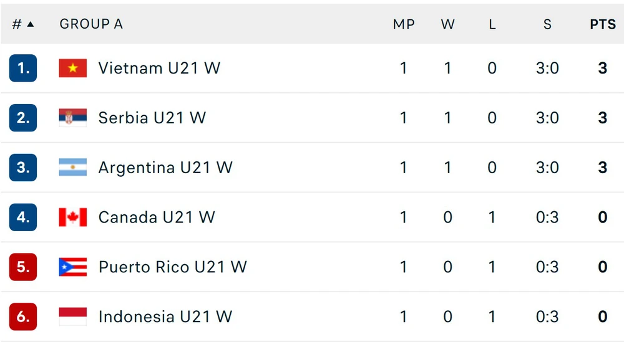The height and width of the screenshot is (342, 624).
Task: Click the Puerto Rico flag icon
Action: click(x=73, y=267)
